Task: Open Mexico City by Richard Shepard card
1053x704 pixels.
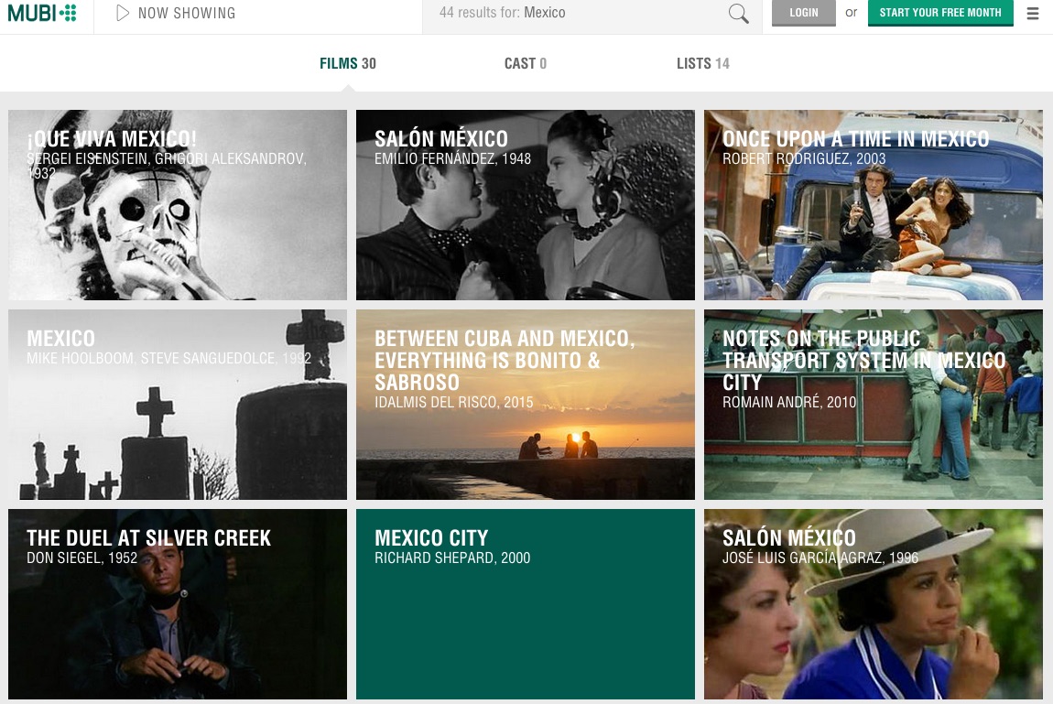Action: click(x=526, y=604)
